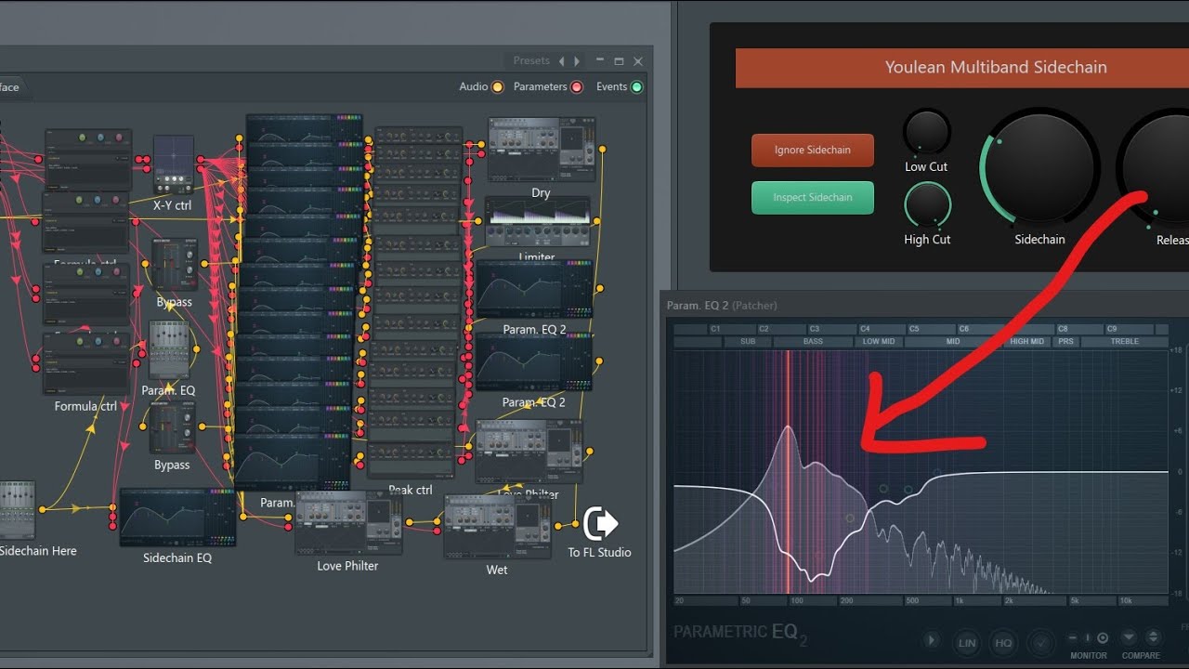Screen dimensions: 1189x669
Task: Set Monitor to the circle option
Action: tap(1103, 638)
